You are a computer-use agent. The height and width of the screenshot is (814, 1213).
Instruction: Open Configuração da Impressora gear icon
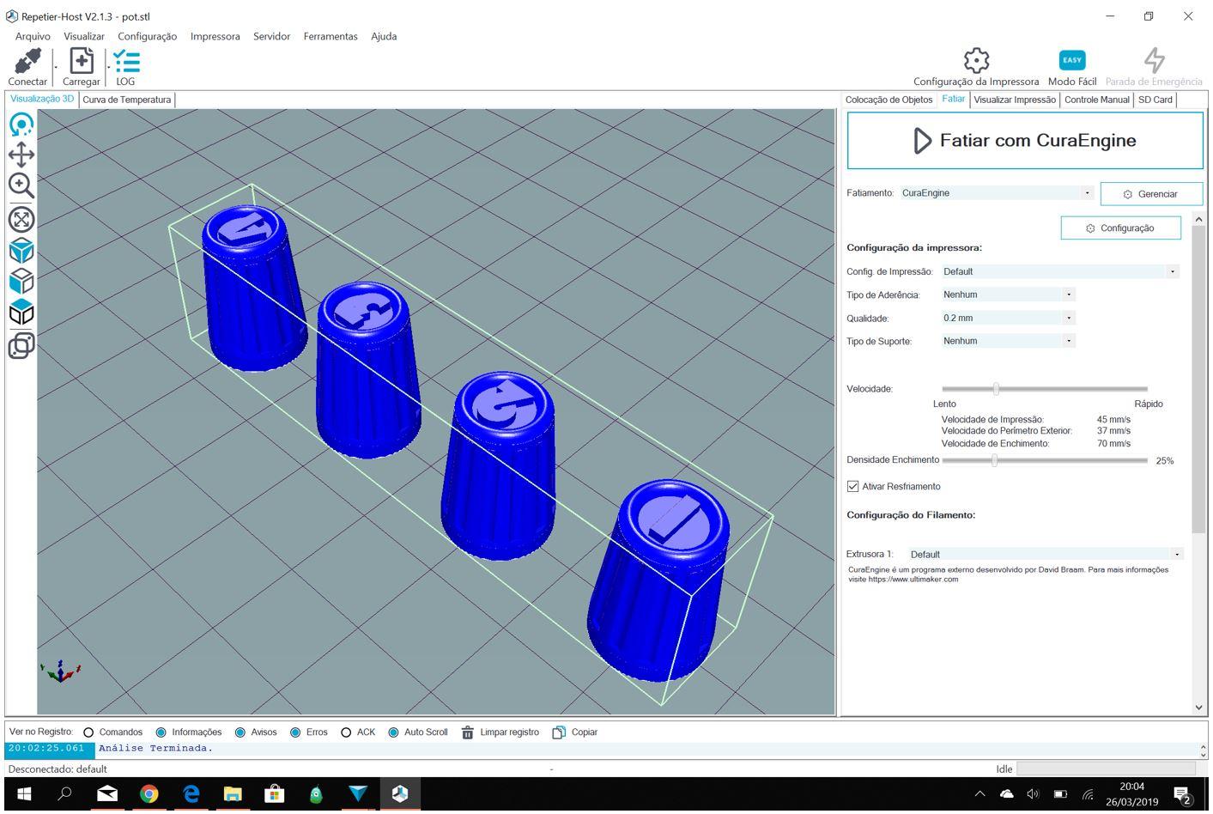coord(976,60)
